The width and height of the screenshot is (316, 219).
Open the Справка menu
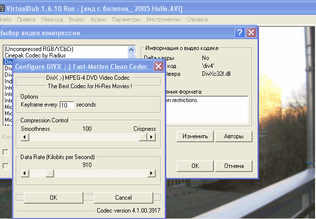(196, 19)
